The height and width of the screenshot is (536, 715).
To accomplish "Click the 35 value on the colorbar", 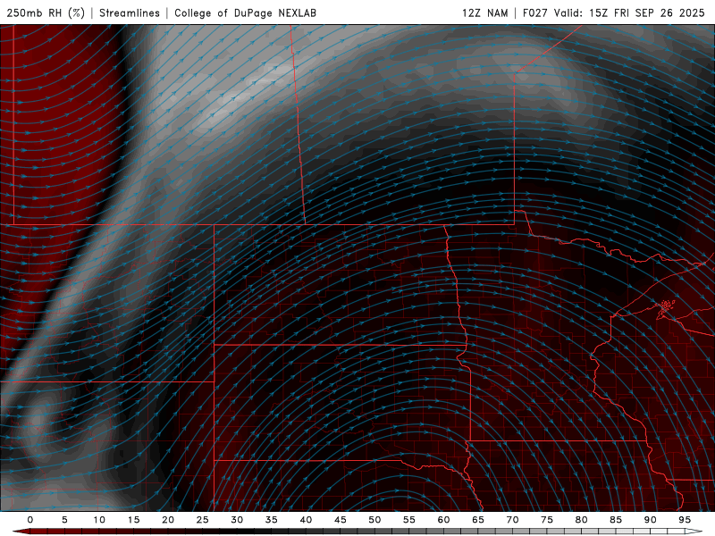I will (272, 520).
